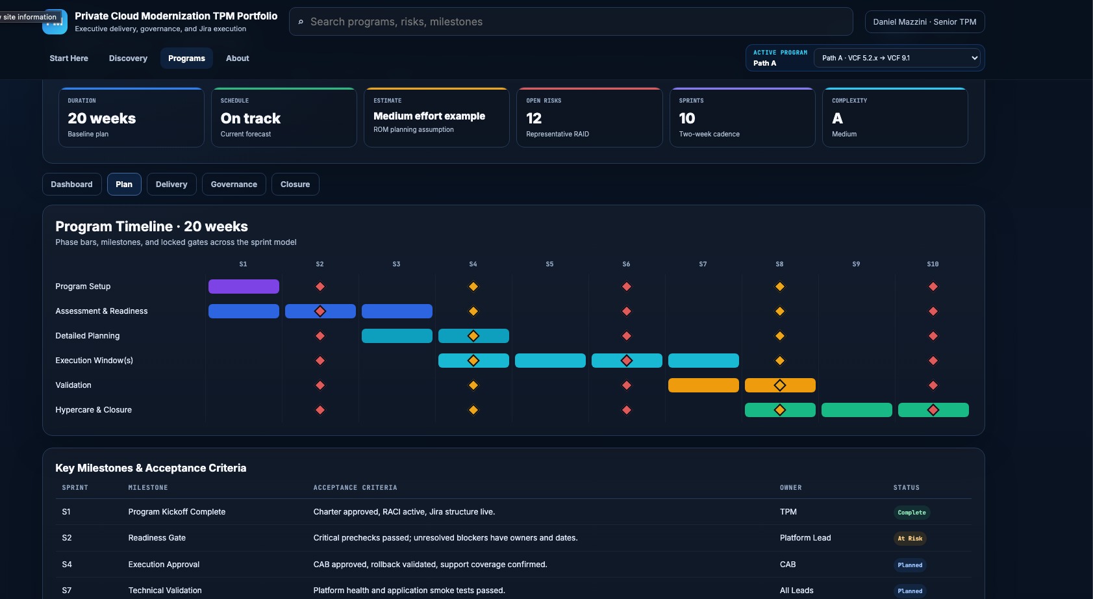Click the Complexity A card
This screenshot has width=1093, height=599.
click(895, 118)
